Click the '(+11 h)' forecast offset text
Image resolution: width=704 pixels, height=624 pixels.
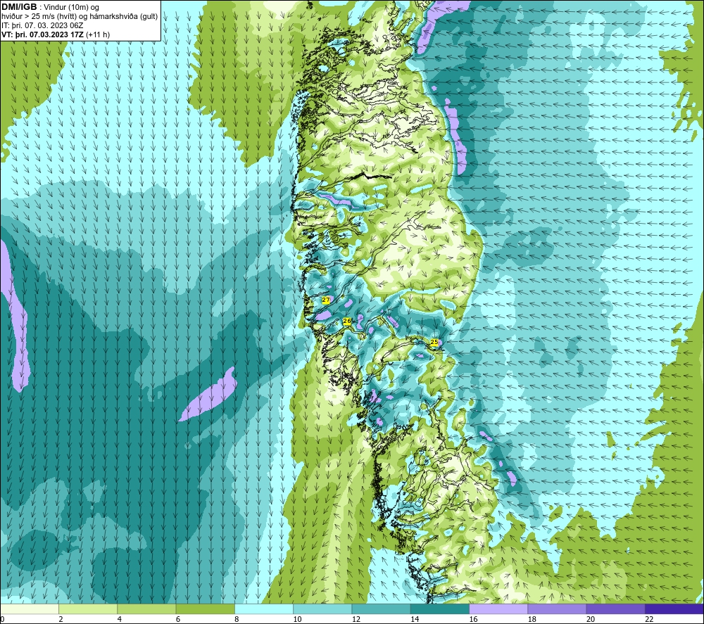click(98, 34)
